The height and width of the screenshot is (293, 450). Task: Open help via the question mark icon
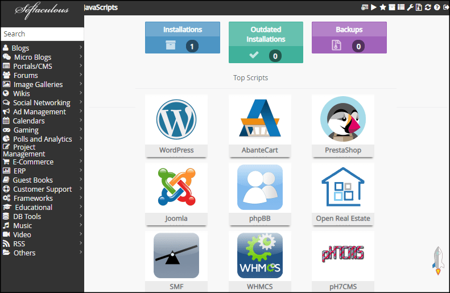(x=437, y=7)
